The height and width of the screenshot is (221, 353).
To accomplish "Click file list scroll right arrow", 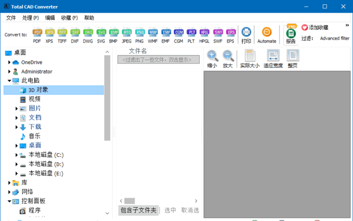I will click(196, 201).
